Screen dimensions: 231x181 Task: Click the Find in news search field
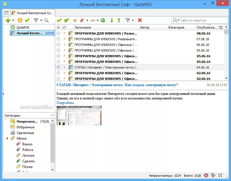pos(200,20)
